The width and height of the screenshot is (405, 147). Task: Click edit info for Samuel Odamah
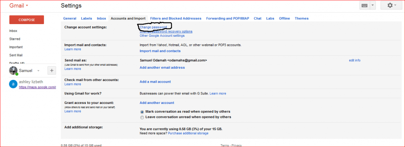355,60
